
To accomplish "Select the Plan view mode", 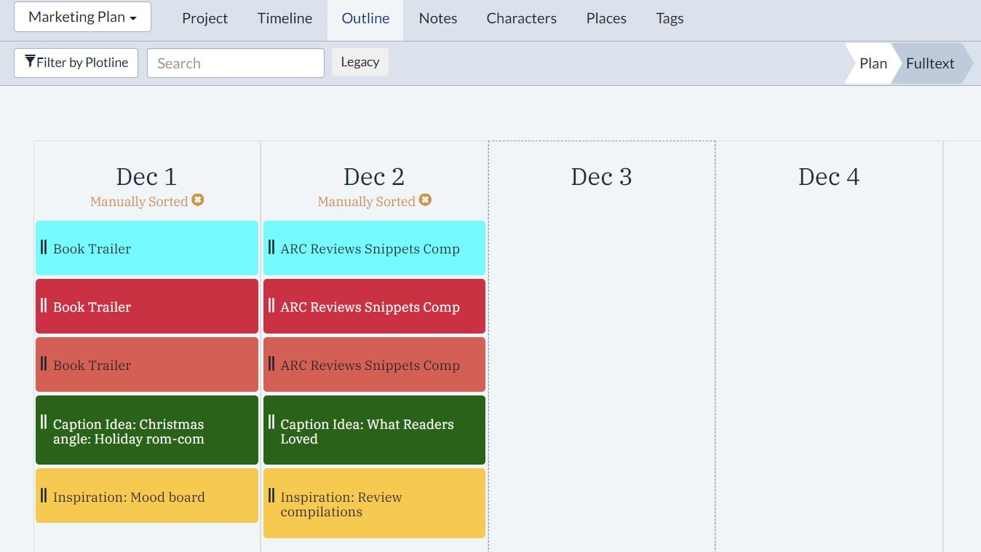I will 873,63.
